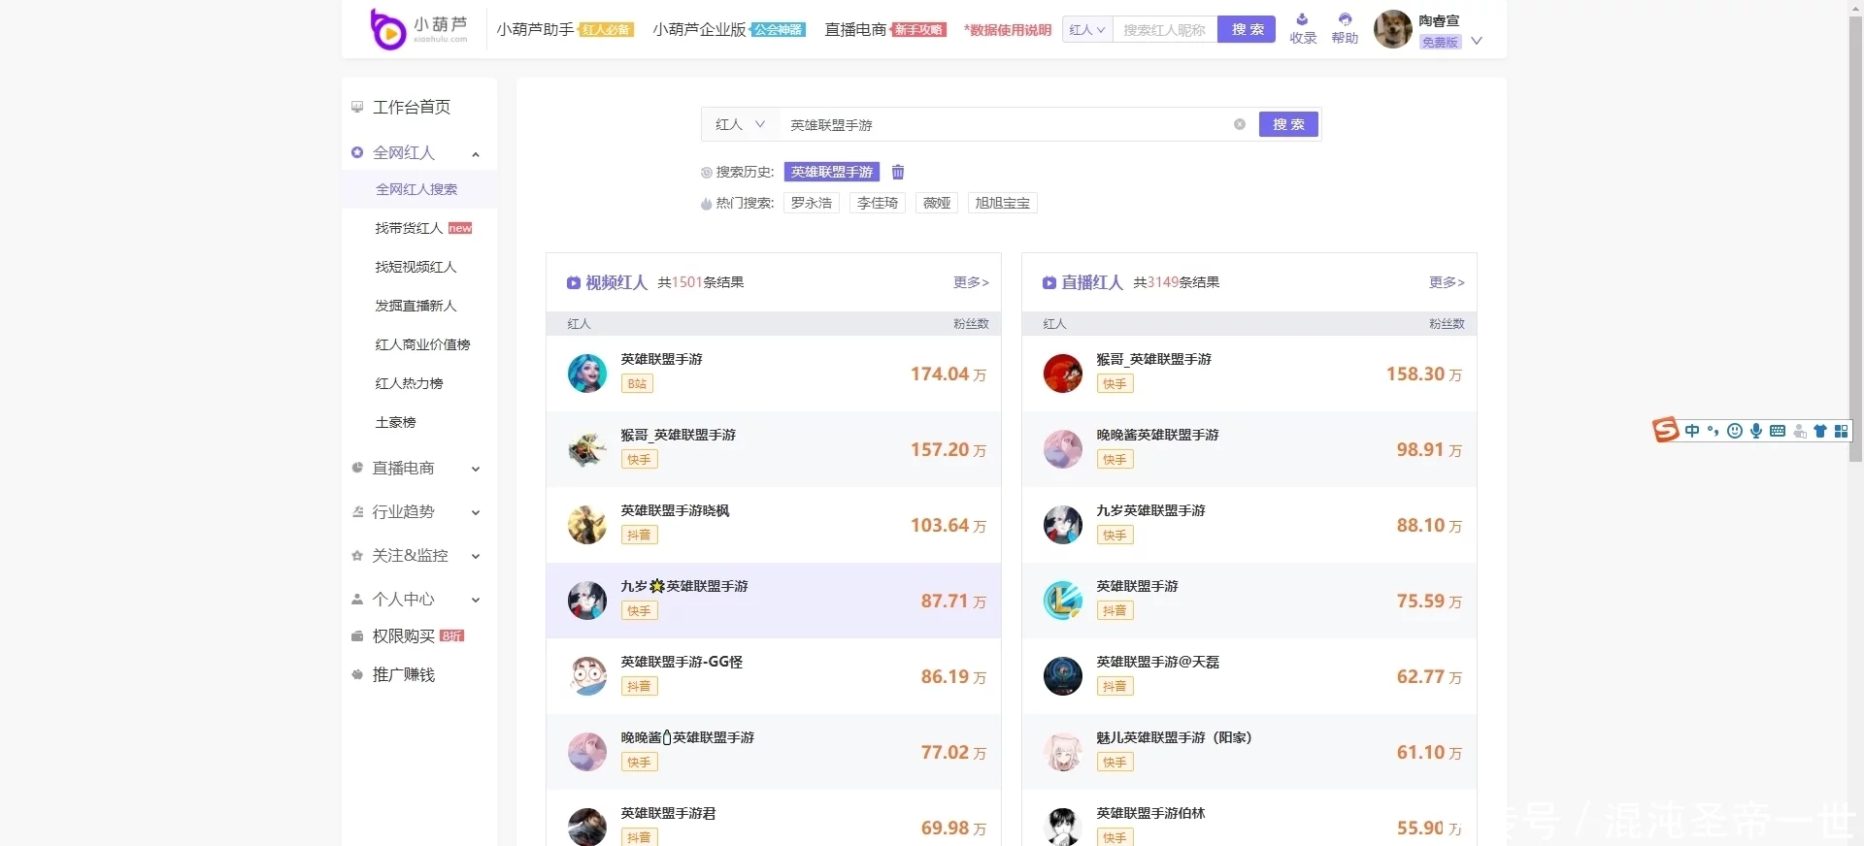This screenshot has height=846, width=1864.
Task: Click the 小葫芦 logo in header
Action: pos(419,29)
